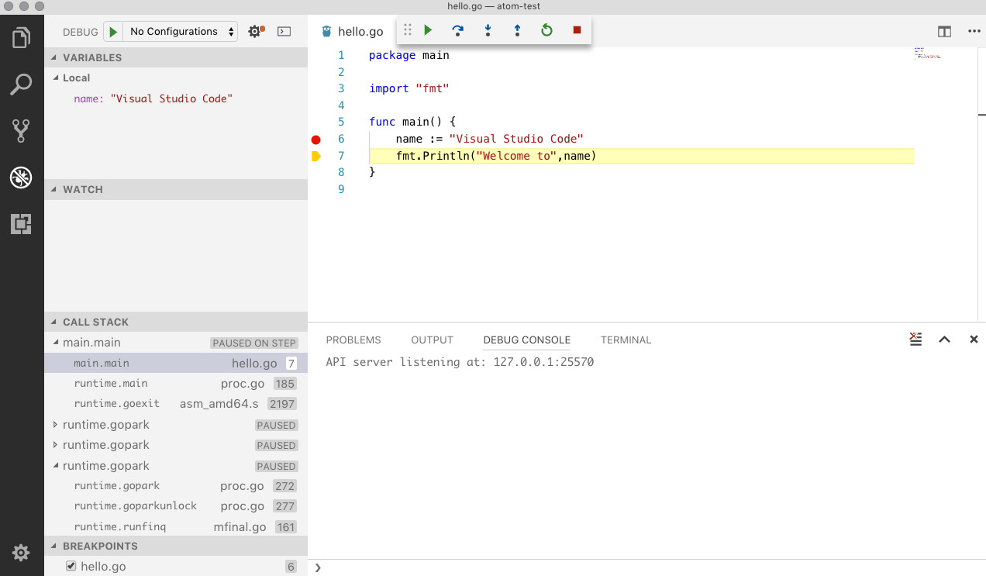
Task: Open the Source Control view
Action: pyautogui.click(x=22, y=131)
